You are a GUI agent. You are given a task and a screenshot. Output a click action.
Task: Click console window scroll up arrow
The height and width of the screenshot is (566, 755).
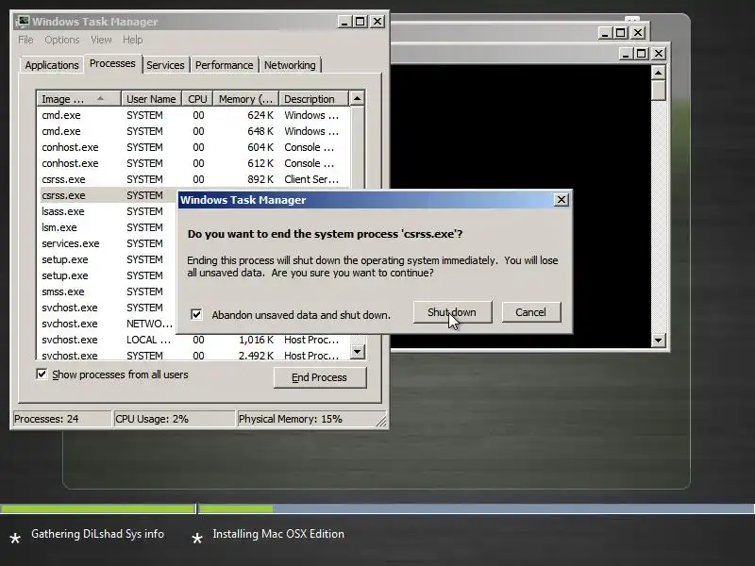click(x=658, y=73)
